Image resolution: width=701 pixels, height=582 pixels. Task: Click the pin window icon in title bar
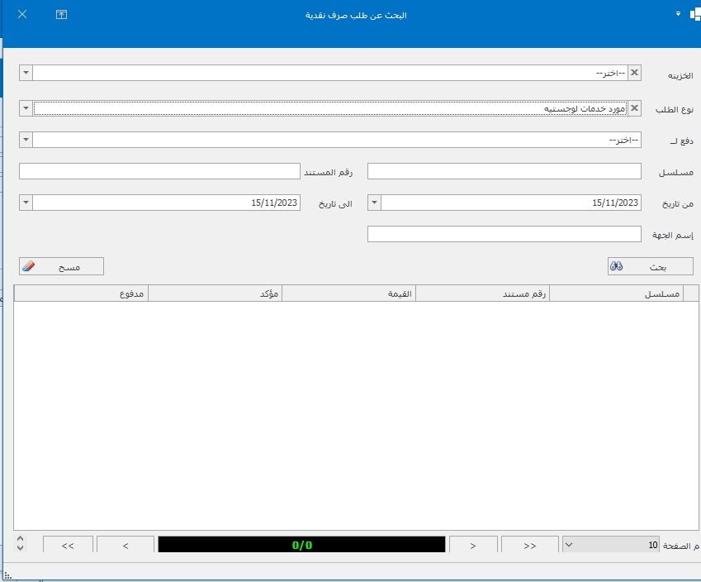tap(61, 15)
